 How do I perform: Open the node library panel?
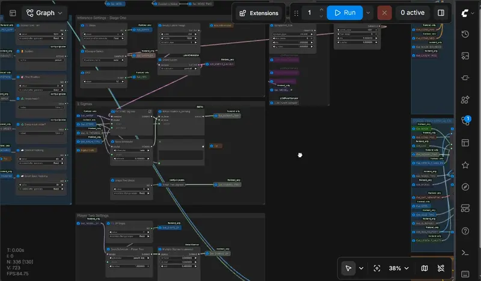[x=465, y=78]
